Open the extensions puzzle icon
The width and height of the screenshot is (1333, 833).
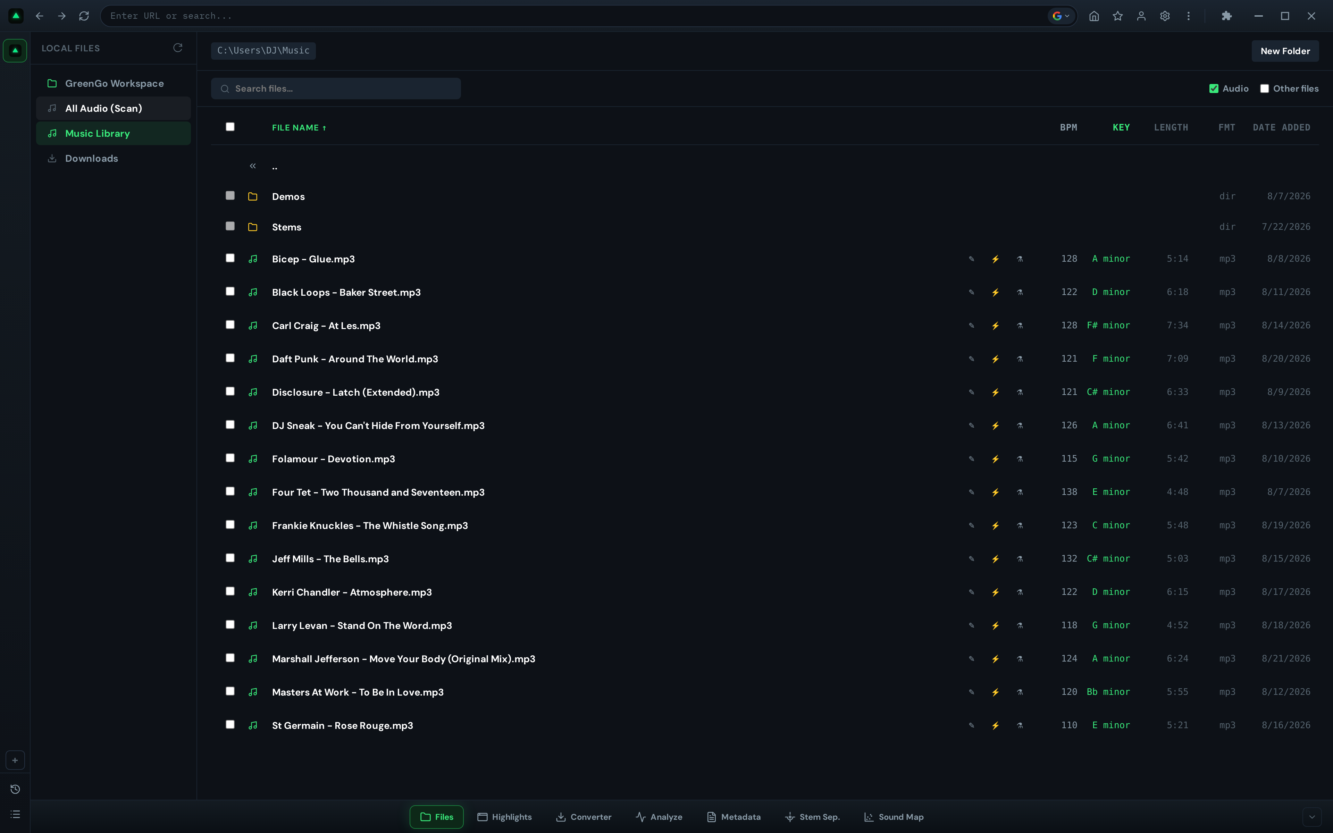coord(1227,16)
